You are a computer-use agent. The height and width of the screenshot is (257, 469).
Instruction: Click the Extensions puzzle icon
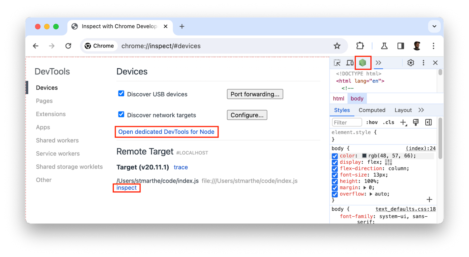point(360,46)
